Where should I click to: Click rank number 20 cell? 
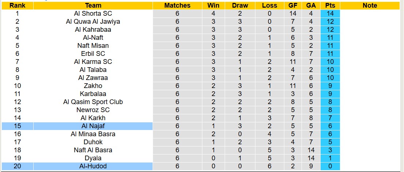(x=17, y=166)
